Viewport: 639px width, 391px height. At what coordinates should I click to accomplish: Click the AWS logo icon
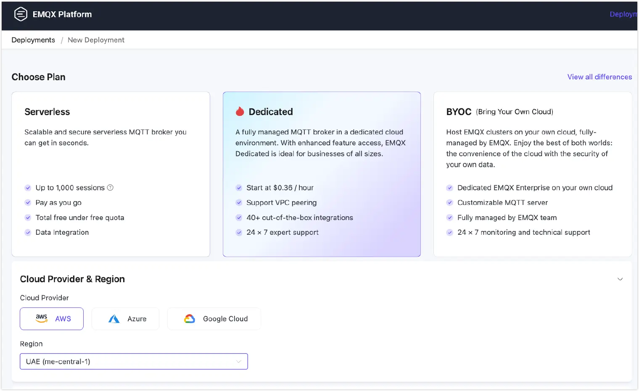(x=42, y=319)
